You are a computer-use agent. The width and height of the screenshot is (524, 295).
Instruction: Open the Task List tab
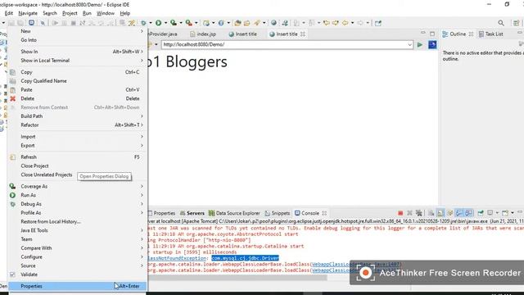point(491,34)
